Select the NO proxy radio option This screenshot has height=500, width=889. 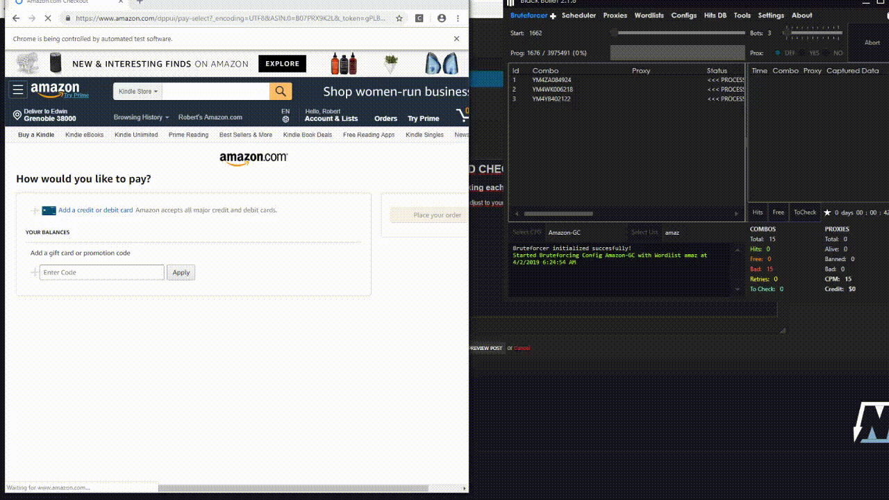pos(828,53)
